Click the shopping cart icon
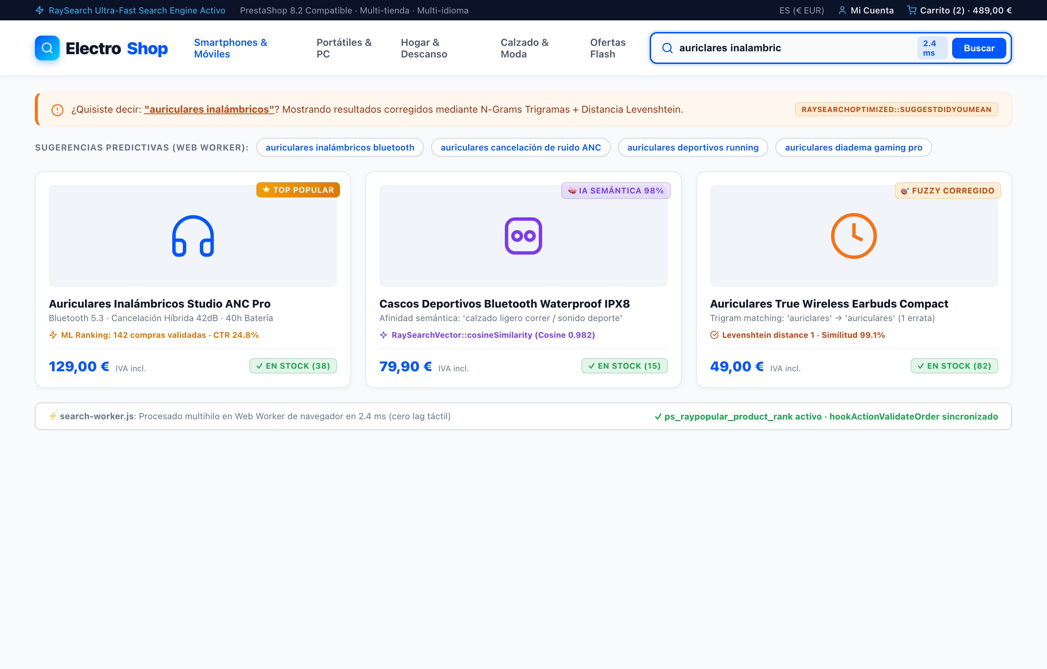This screenshot has height=669, width=1047. click(912, 10)
